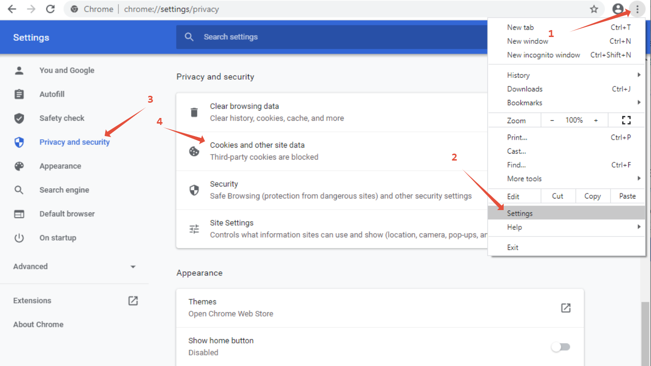The image size is (651, 366).
Task: Reload the page with refresh icon
Action: pos(51,9)
